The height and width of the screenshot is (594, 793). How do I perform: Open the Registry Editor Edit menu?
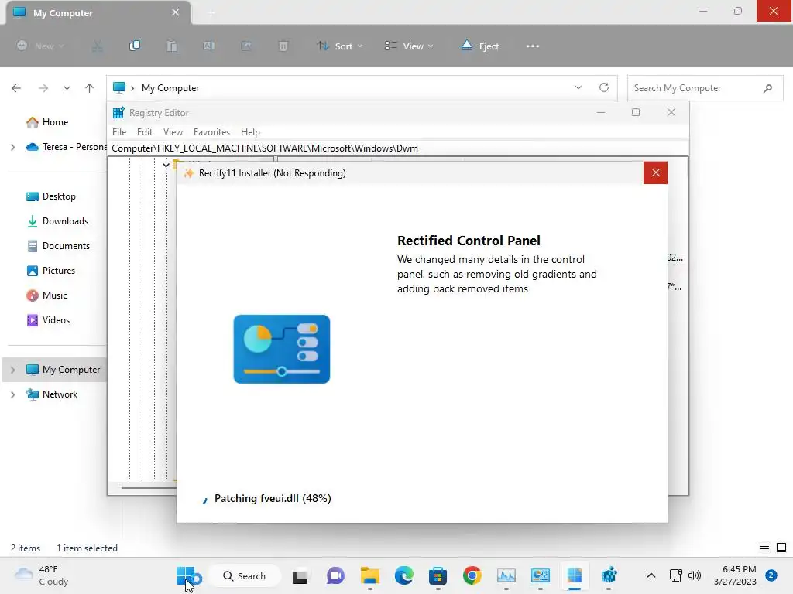[x=145, y=131]
